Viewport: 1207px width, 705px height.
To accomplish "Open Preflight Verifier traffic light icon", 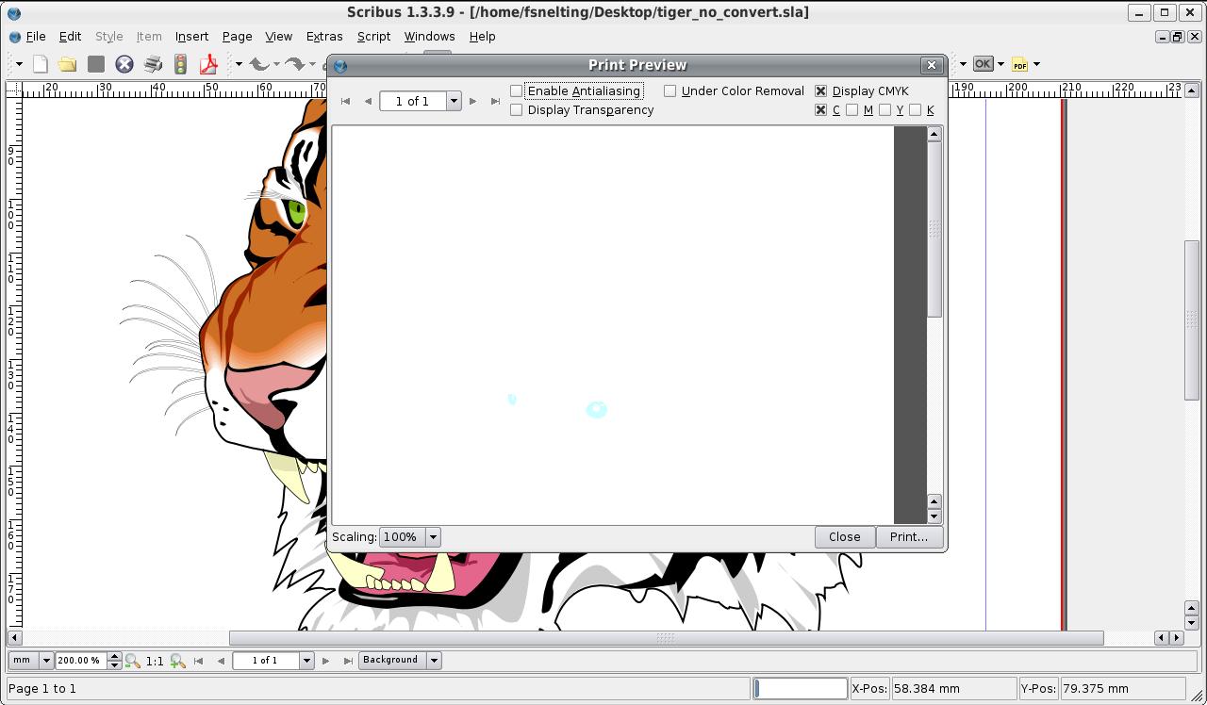I will click(180, 64).
